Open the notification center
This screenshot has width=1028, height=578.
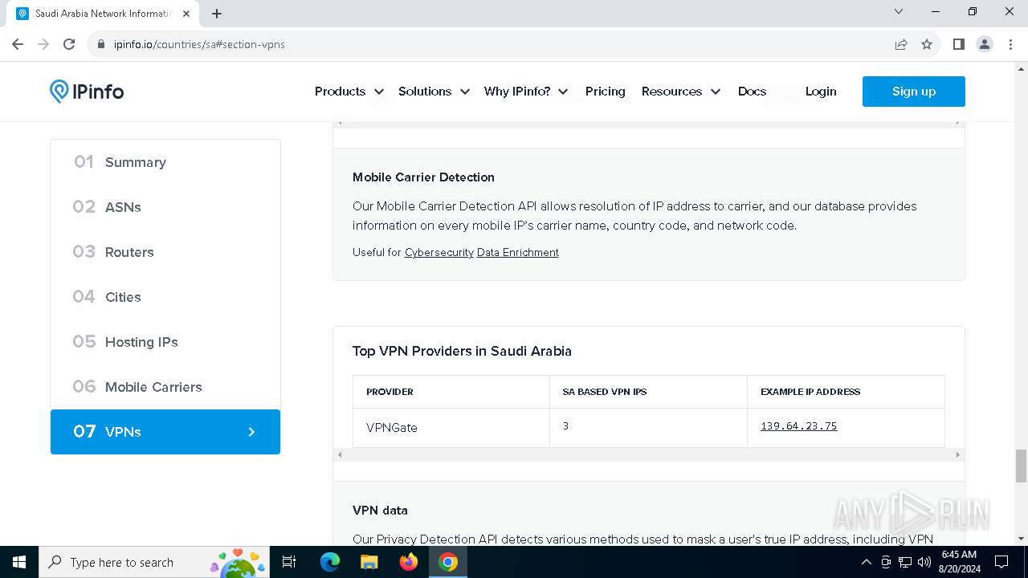(1001, 562)
